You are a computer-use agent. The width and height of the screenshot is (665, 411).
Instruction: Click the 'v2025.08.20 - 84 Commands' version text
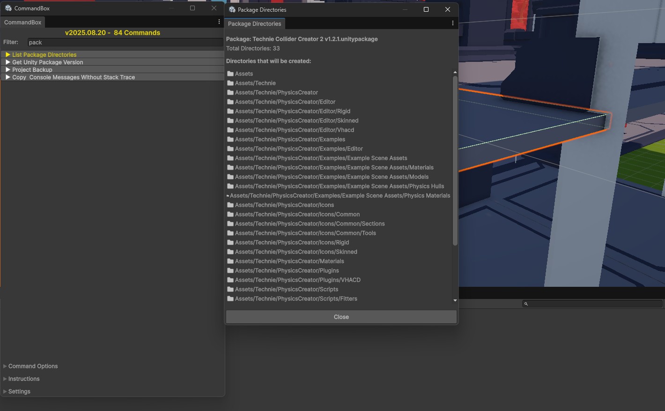point(112,32)
